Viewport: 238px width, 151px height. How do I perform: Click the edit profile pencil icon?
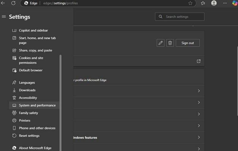click(161, 43)
